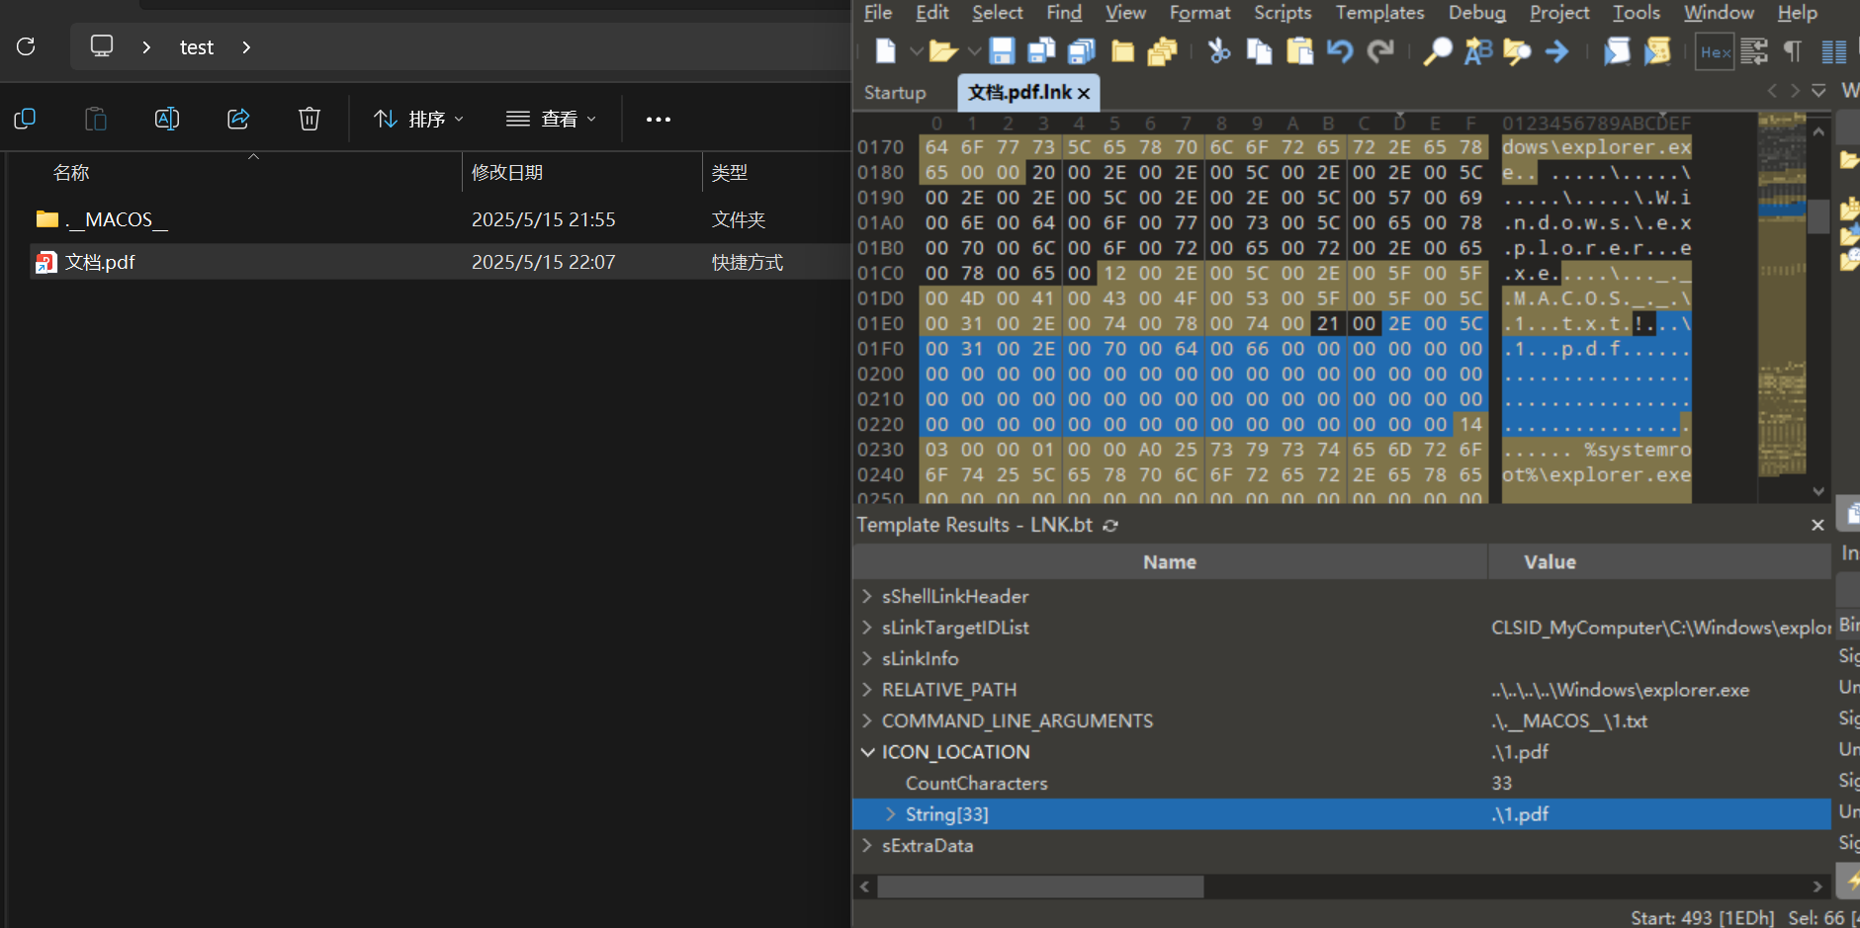Click the Run Template scroll icon
Viewport: 1860px width, 928px height.
click(x=1657, y=50)
